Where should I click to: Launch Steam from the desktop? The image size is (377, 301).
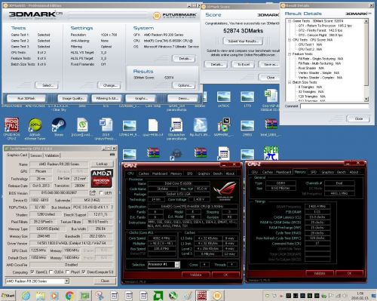pos(59,125)
